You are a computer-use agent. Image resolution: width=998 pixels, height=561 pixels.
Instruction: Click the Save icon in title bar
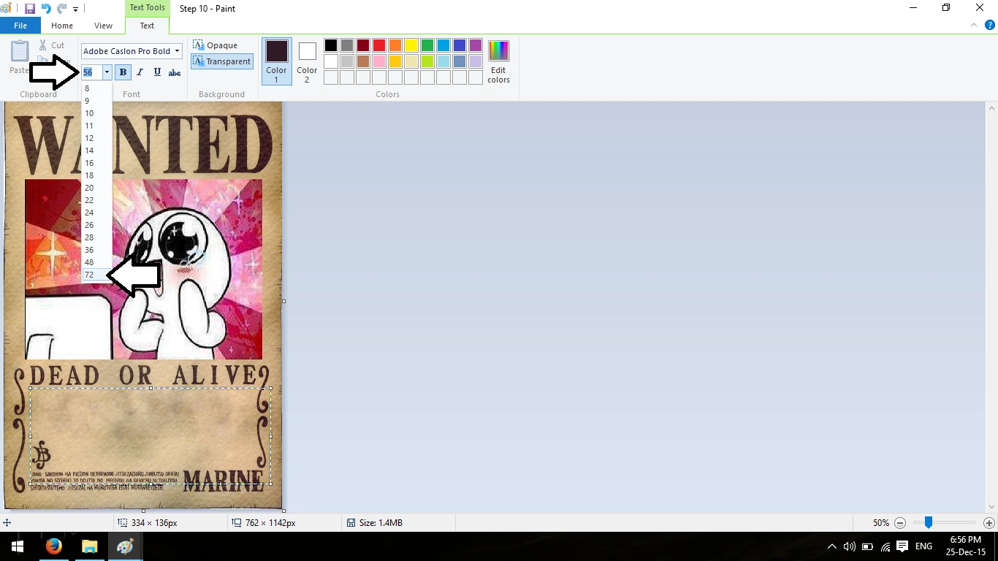(30, 9)
